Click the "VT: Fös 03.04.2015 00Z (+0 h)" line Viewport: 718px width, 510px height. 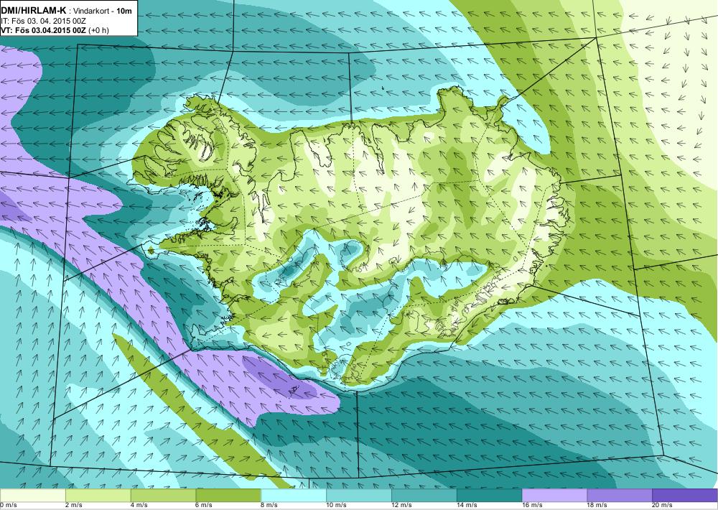click(x=55, y=30)
